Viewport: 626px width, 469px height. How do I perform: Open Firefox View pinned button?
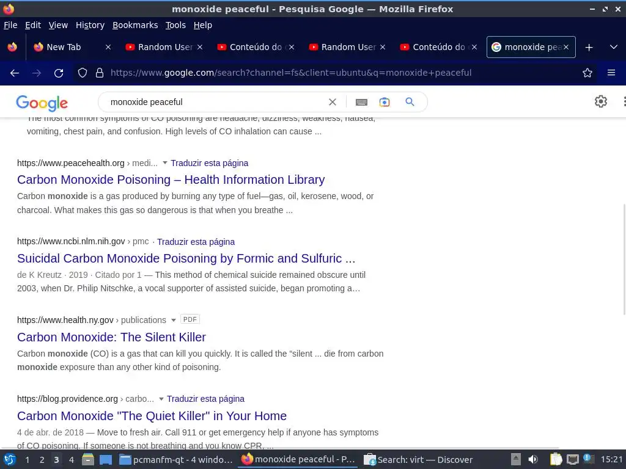tap(12, 47)
